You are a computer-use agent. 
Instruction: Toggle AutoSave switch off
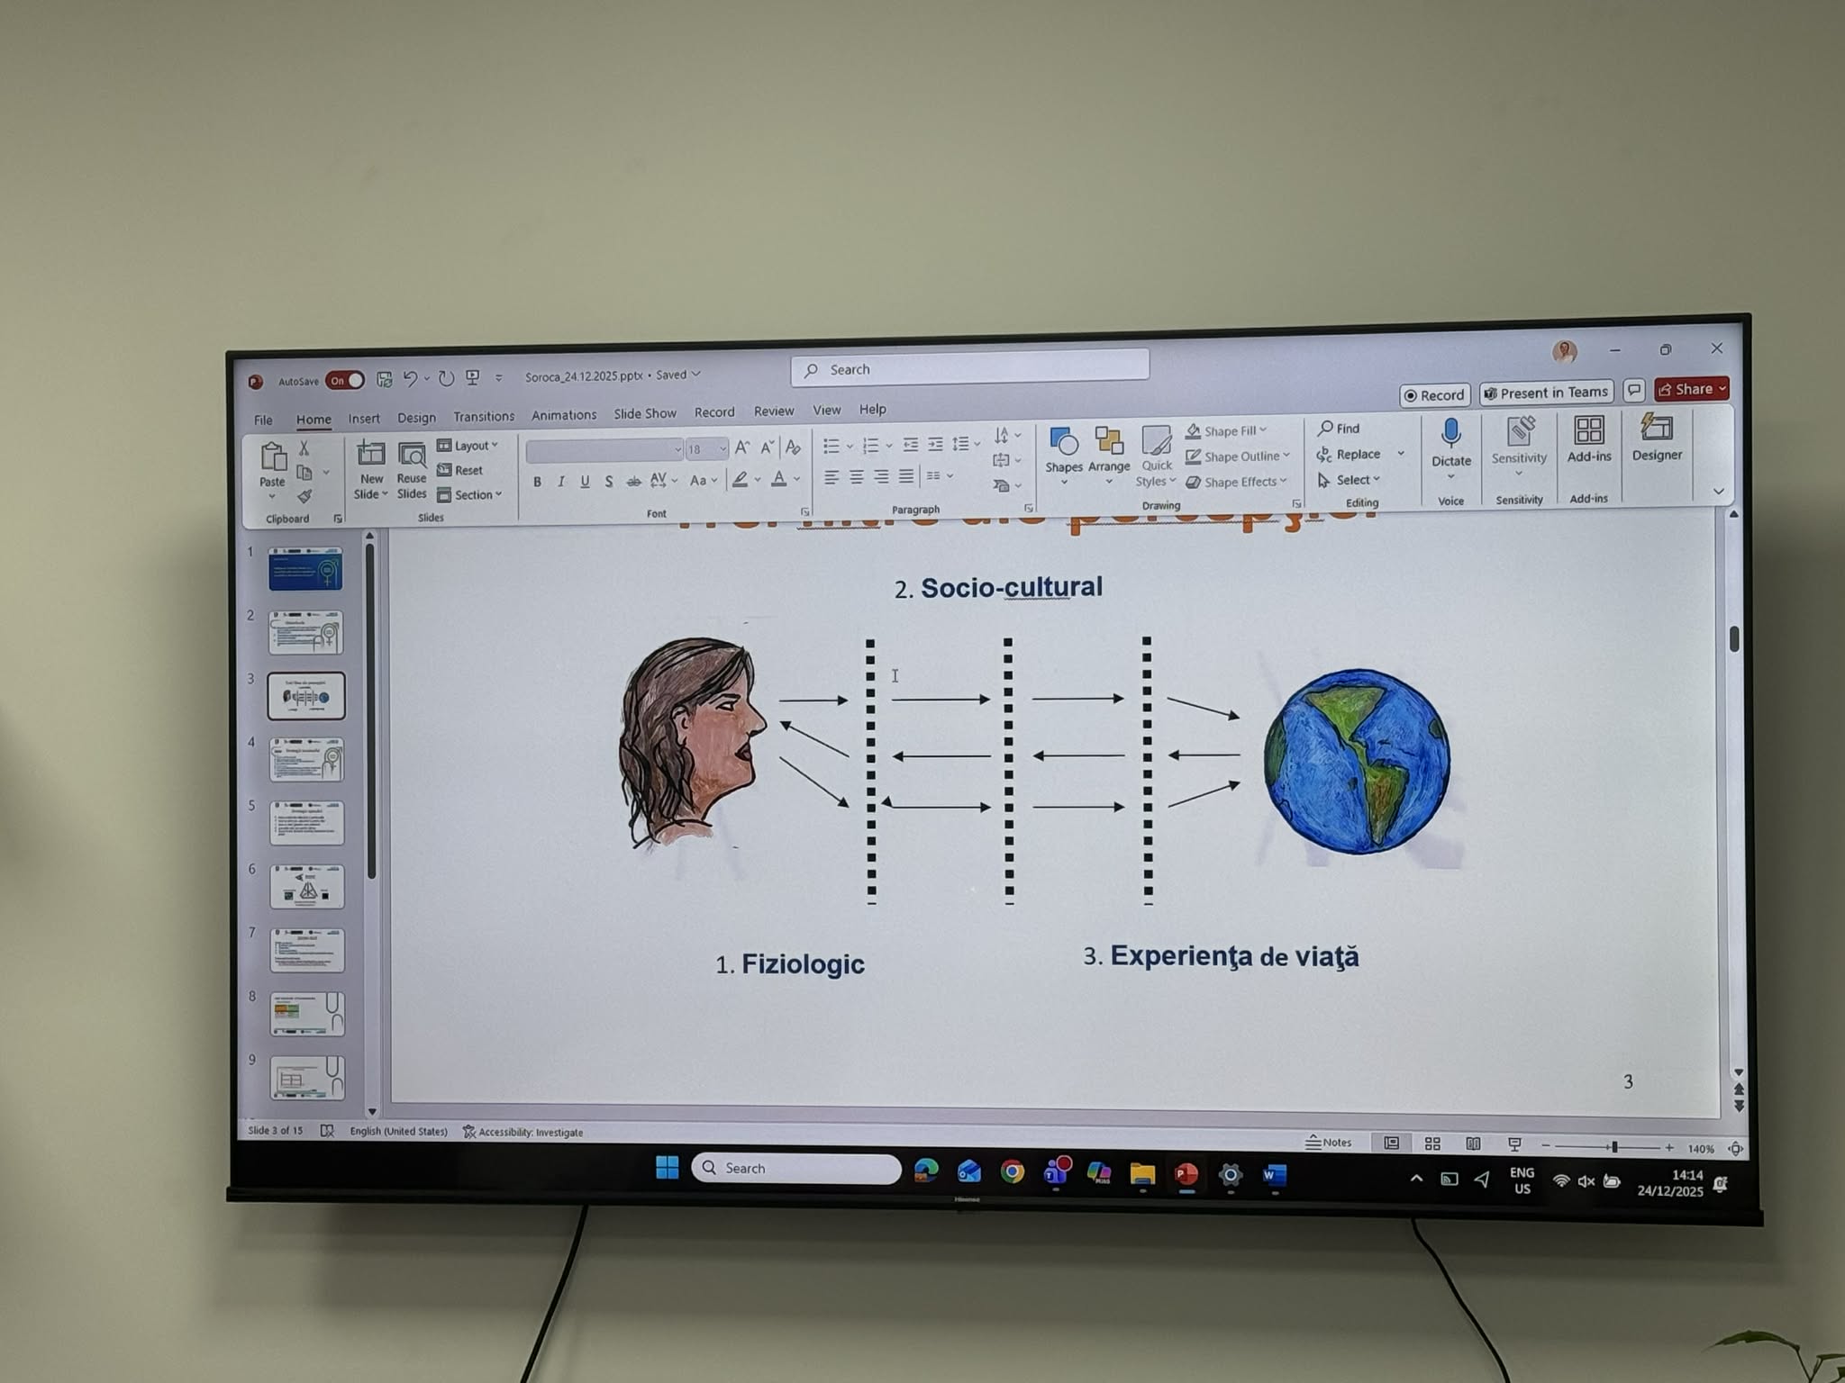[345, 381]
